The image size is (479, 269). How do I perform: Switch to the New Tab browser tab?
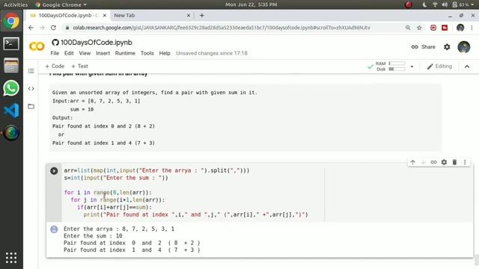(151, 16)
